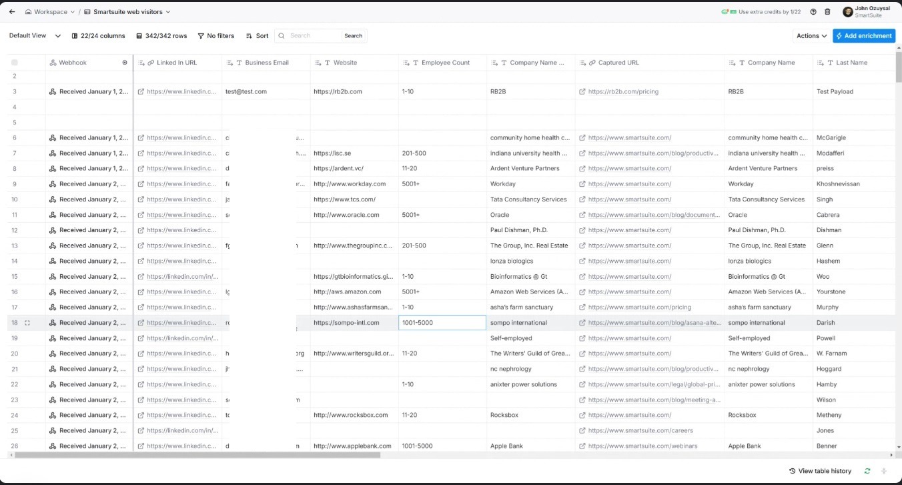Click the vertical scrollbar down arrow
This screenshot has height=485, width=902.
pos(899,448)
